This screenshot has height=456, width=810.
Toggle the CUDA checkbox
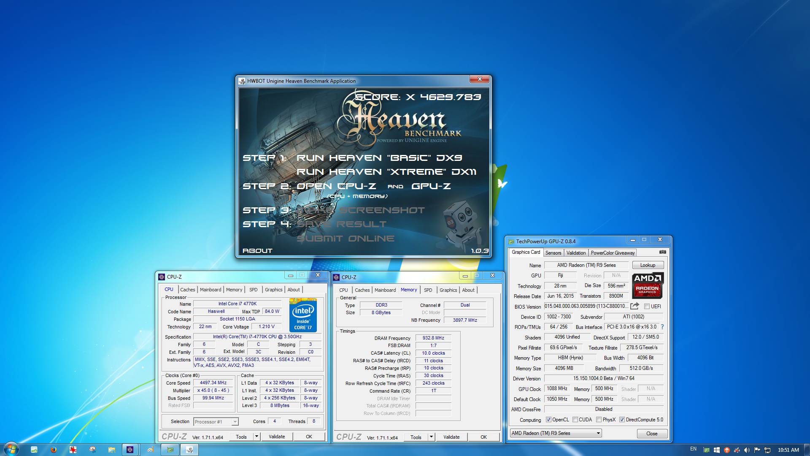[575, 420]
